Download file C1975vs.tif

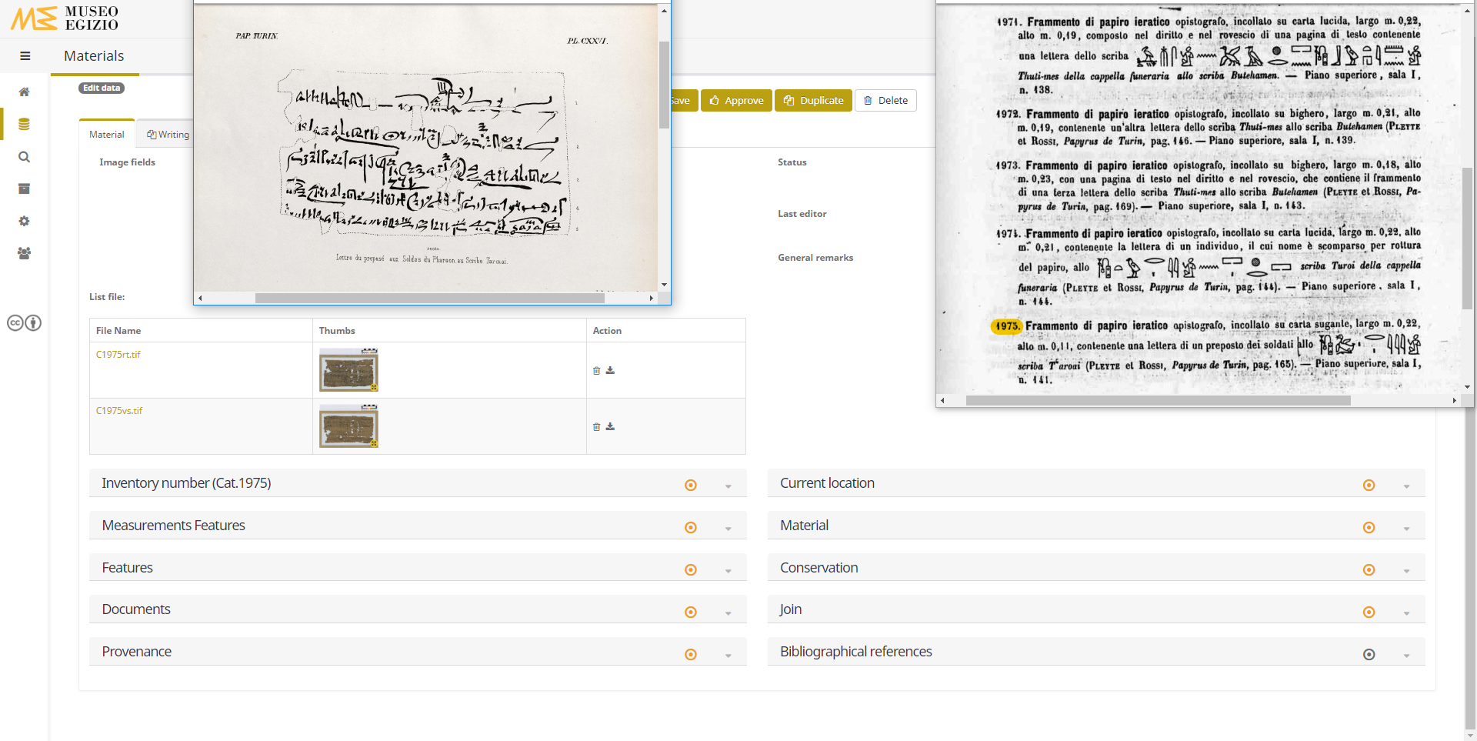coord(610,427)
